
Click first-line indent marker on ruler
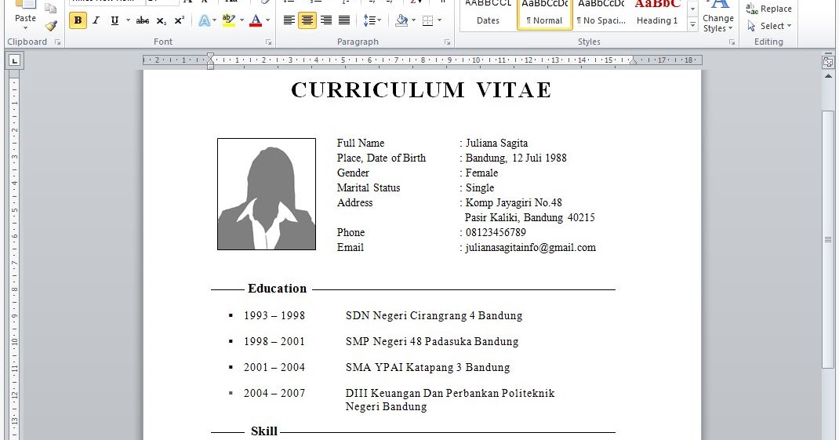pyautogui.click(x=210, y=56)
